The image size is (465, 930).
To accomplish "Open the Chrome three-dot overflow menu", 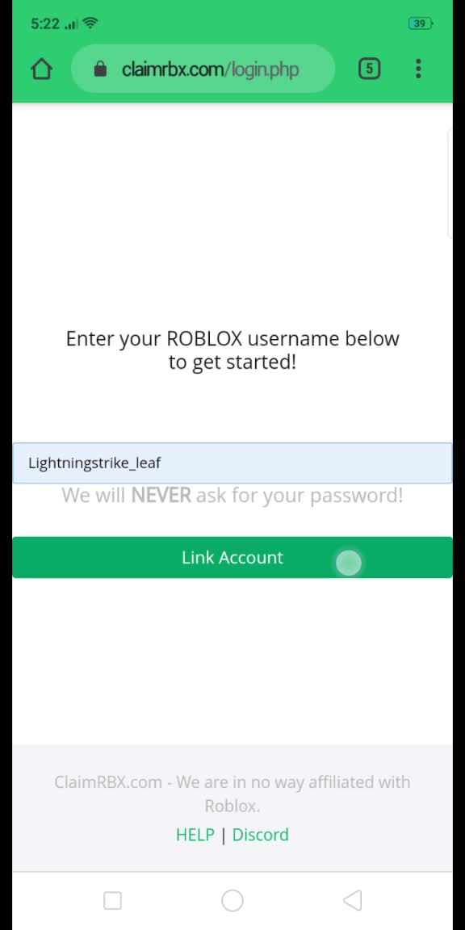I will (x=418, y=69).
